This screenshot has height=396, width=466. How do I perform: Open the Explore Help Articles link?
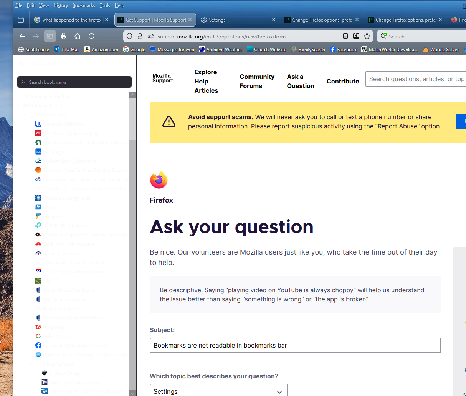[x=206, y=81]
